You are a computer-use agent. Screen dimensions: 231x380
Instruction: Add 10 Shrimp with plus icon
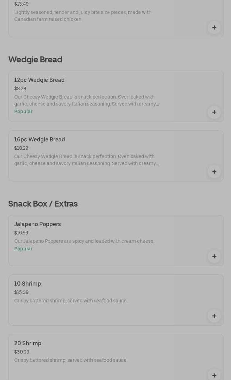214,316
